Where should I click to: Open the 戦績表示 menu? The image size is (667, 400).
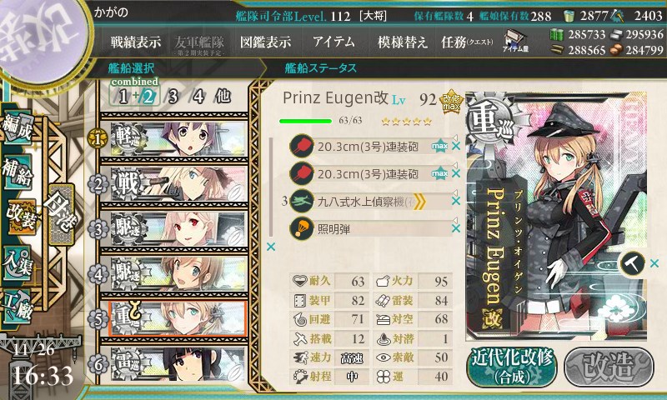pos(136,42)
